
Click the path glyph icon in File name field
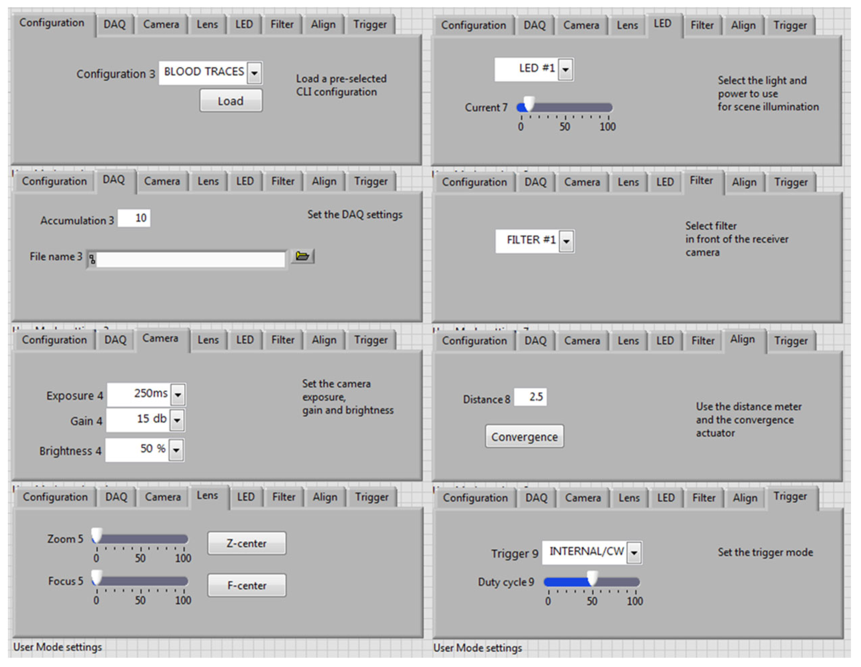[x=92, y=259]
